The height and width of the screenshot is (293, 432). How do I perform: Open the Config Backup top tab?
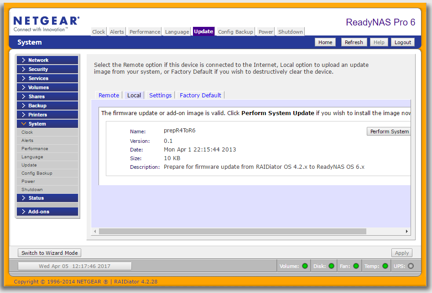(235, 32)
